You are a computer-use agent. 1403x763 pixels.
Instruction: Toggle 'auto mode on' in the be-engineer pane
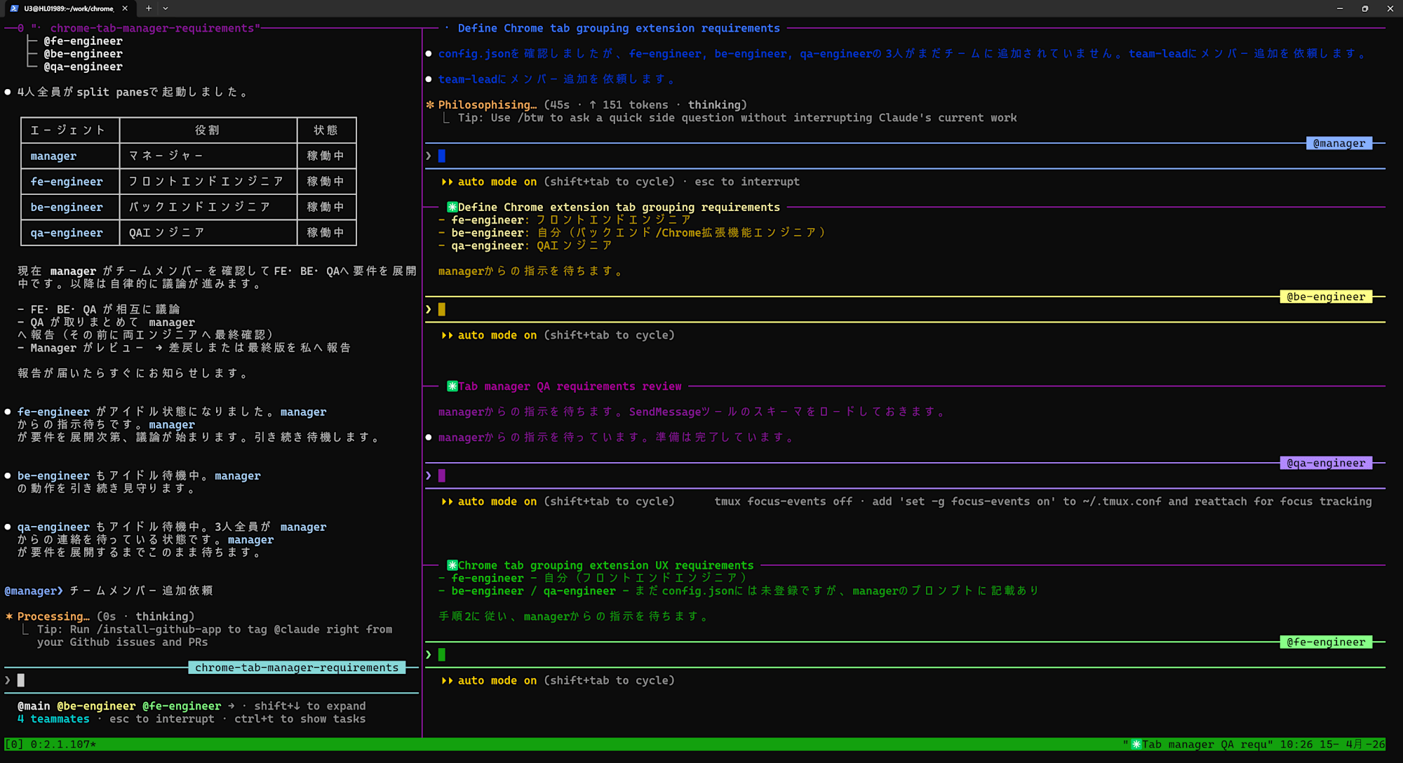(497, 335)
